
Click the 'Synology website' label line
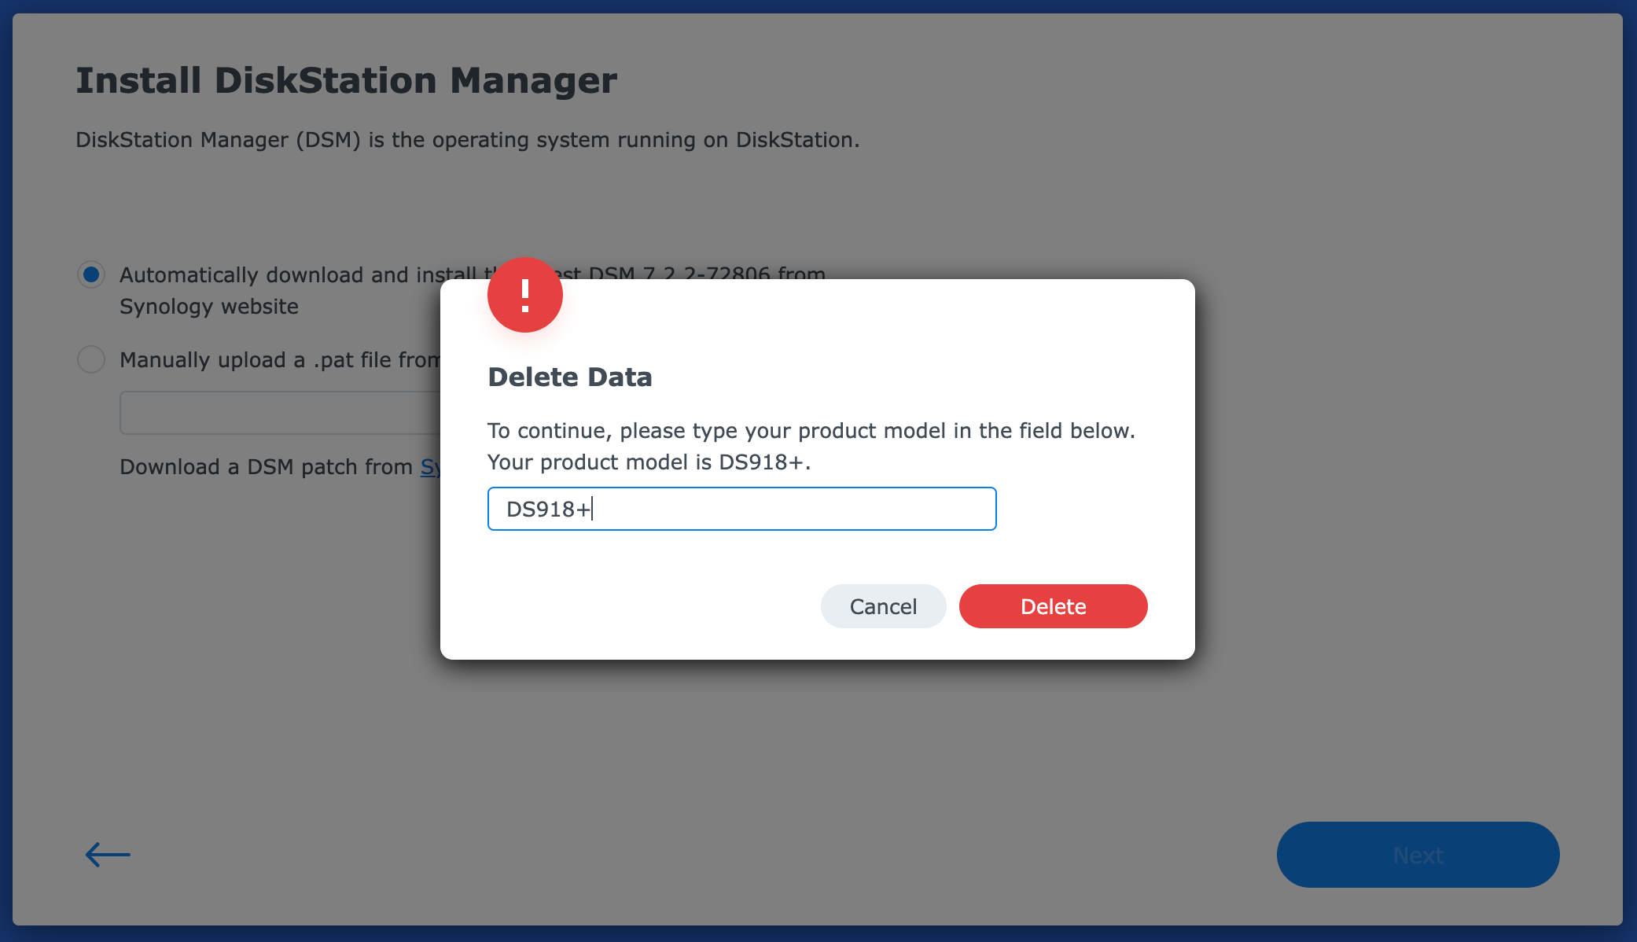tap(209, 307)
